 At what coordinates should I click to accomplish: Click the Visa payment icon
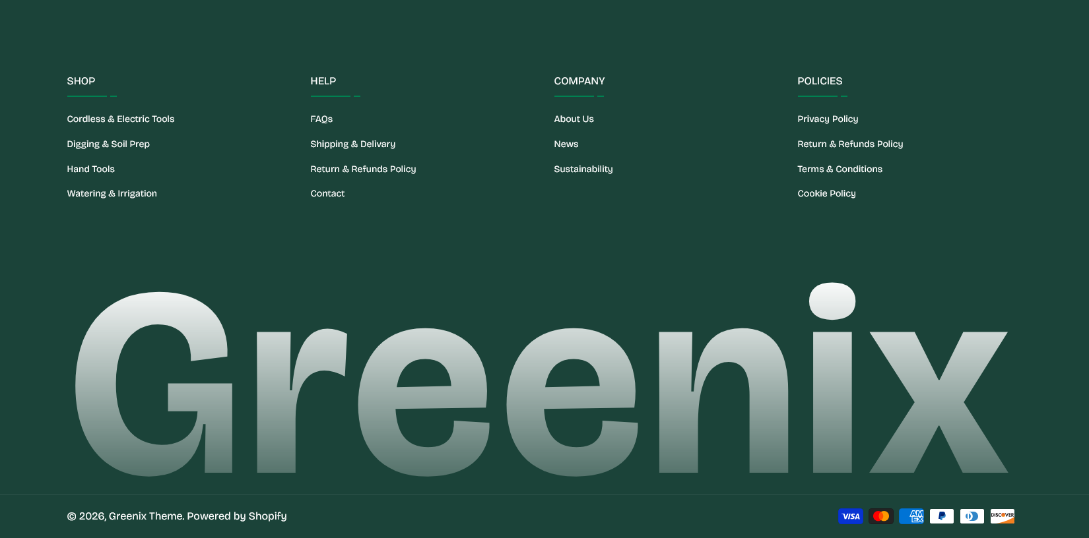851,516
